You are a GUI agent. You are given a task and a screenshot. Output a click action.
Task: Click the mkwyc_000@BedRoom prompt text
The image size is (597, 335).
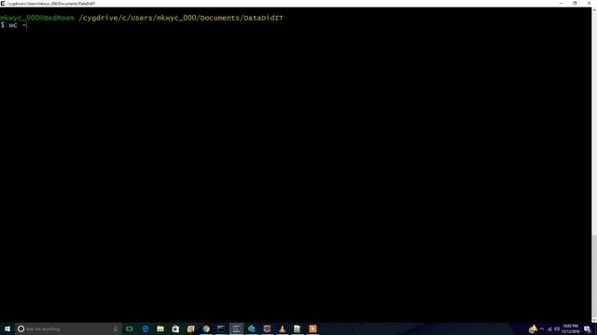click(x=37, y=18)
